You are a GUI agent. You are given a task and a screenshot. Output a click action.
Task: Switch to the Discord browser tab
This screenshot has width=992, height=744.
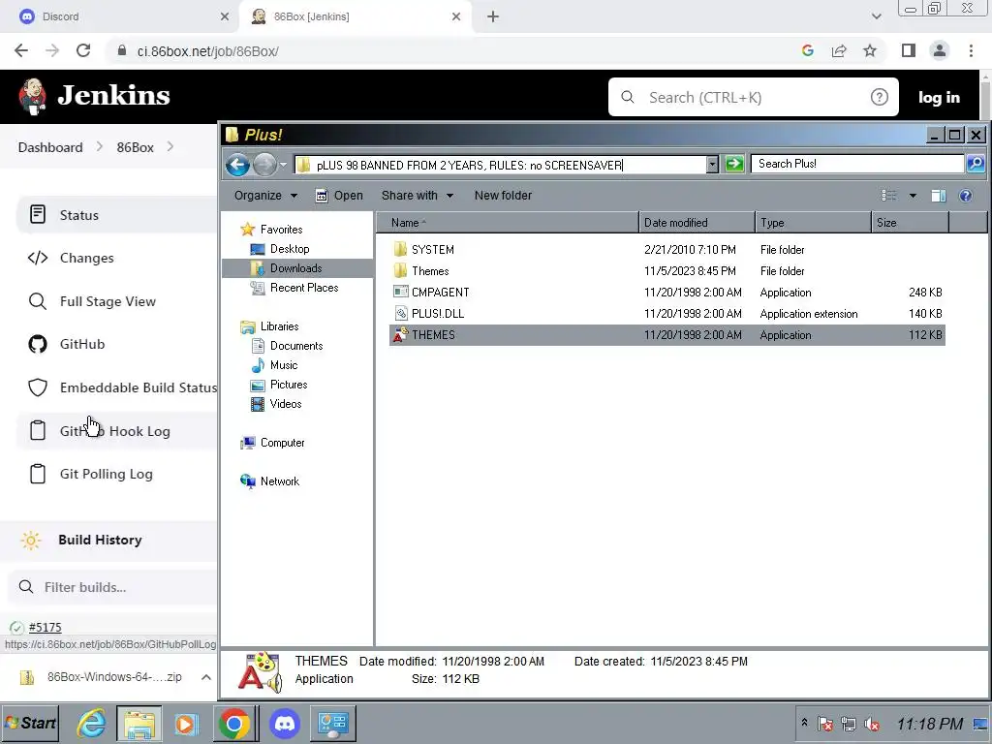tap(118, 17)
